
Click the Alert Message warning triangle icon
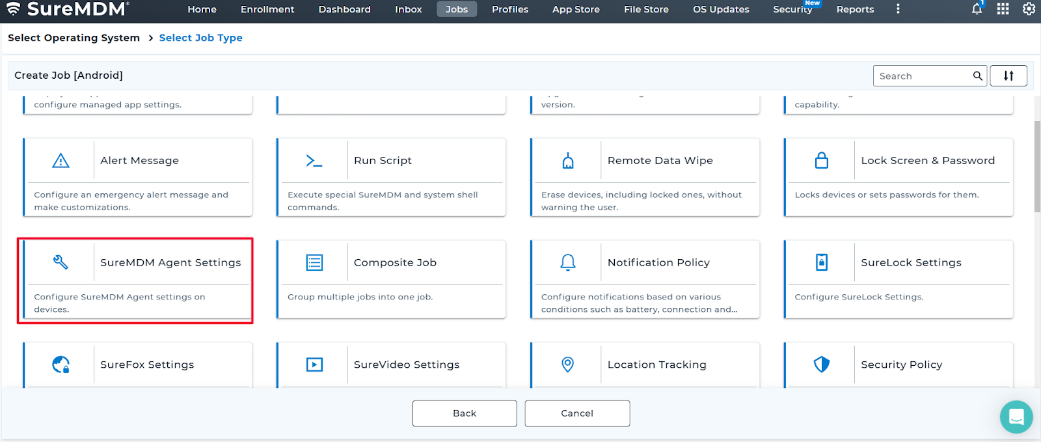(x=61, y=160)
